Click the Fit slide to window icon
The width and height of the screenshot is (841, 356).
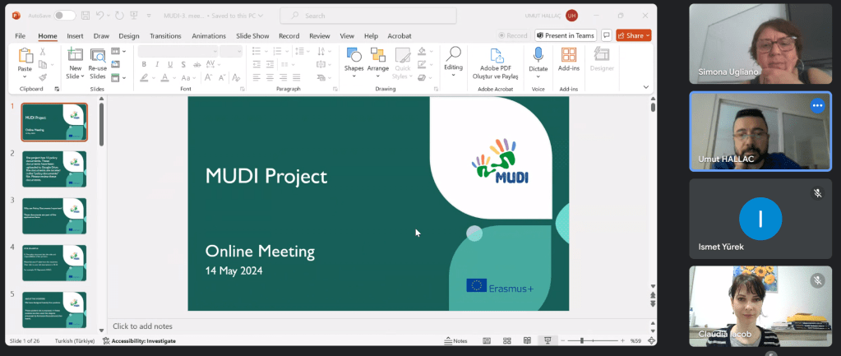(649, 340)
